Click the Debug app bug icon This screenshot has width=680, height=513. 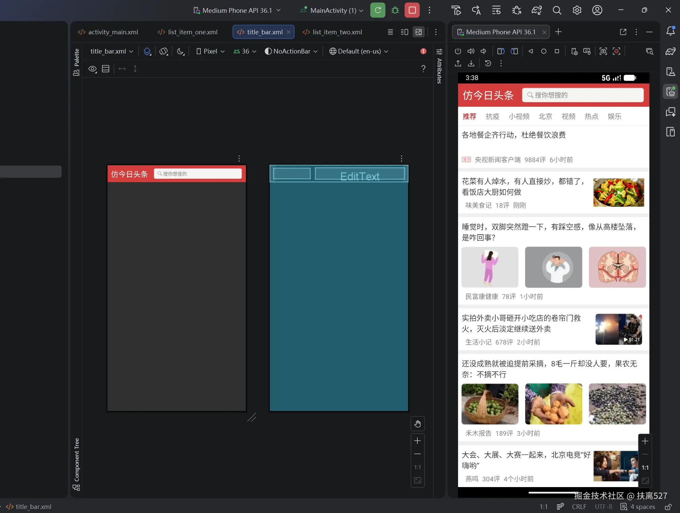pos(395,10)
